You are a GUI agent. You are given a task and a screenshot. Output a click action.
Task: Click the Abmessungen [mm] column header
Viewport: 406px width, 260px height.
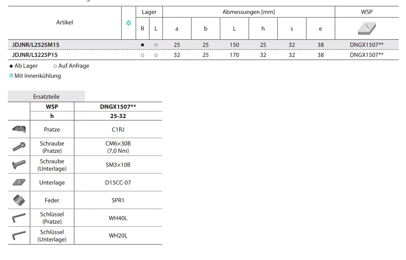[x=248, y=12]
